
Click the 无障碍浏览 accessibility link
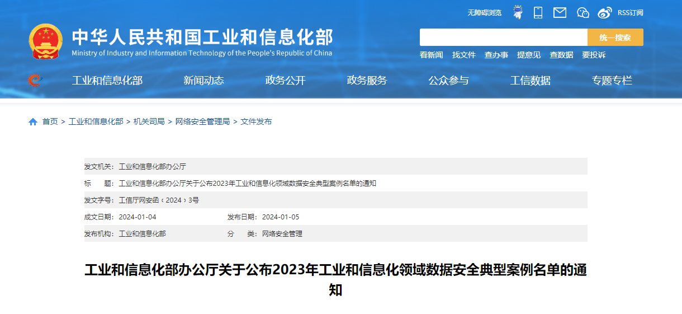[x=485, y=12]
